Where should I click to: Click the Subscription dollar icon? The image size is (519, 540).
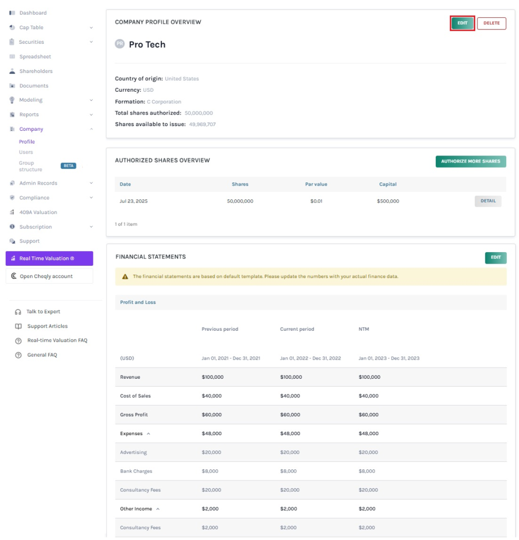tap(12, 227)
